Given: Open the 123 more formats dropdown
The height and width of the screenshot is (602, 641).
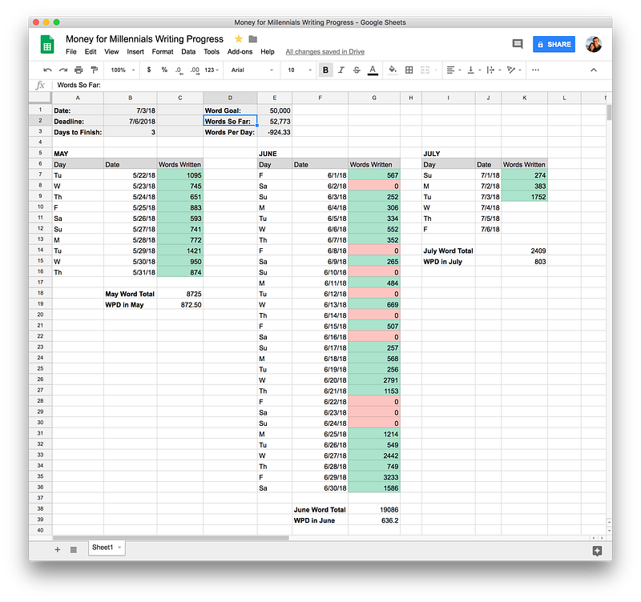Looking at the screenshot, I should [212, 70].
